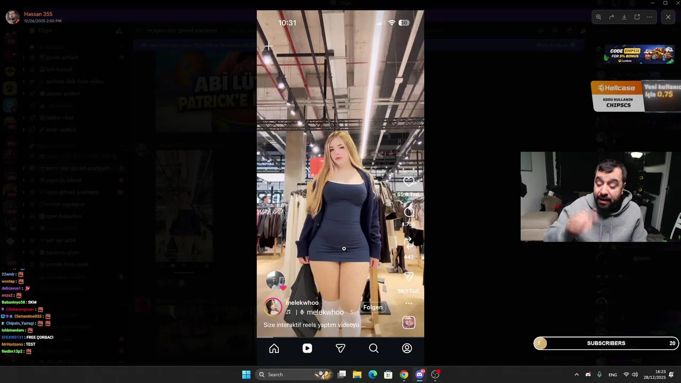Click the Reels play icon in the screenshot
The width and height of the screenshot is (681, 383).
pyautogui.click(x=308, y=348)
